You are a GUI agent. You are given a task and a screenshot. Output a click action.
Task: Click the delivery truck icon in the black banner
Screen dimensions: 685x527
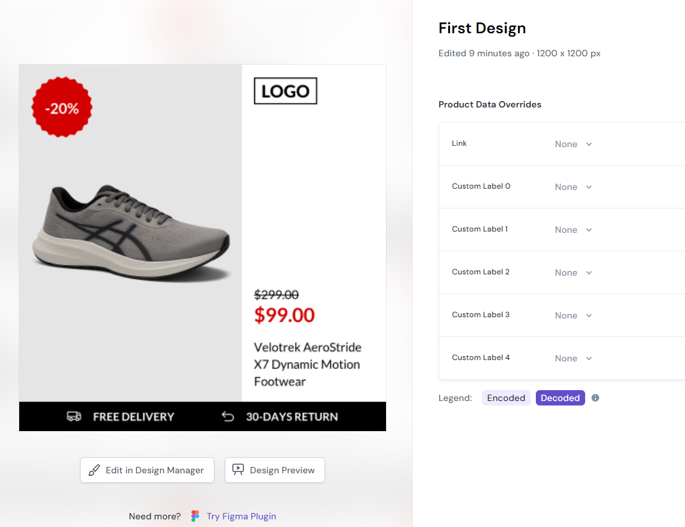(74, 416)
